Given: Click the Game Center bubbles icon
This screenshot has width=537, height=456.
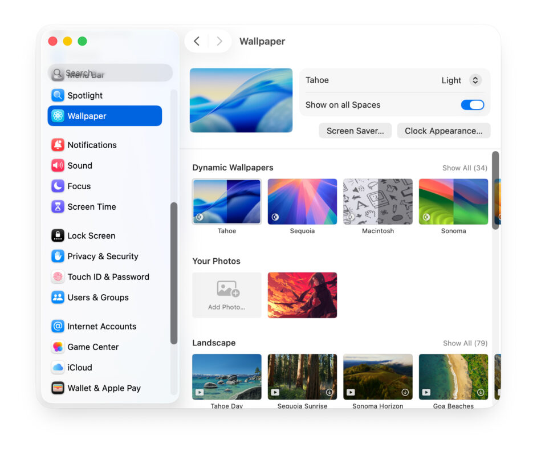Looking at the screenshot, I should (58, 347).
